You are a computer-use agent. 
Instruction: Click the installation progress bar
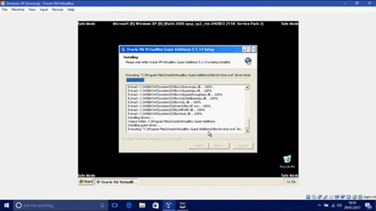click(x=187, y=80)
